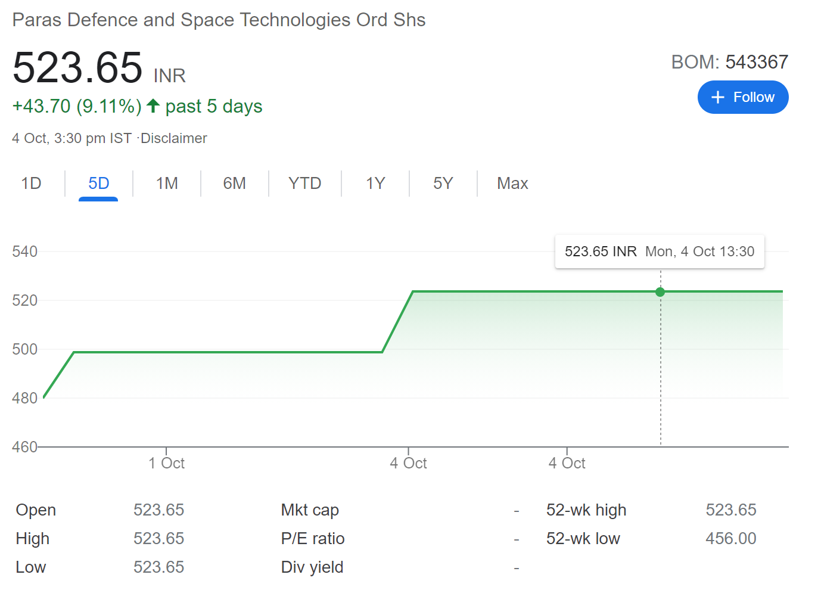This screenshot has width=821, height=593.
Task: Click the green chart data point marker
Action: tap(660, 292)
